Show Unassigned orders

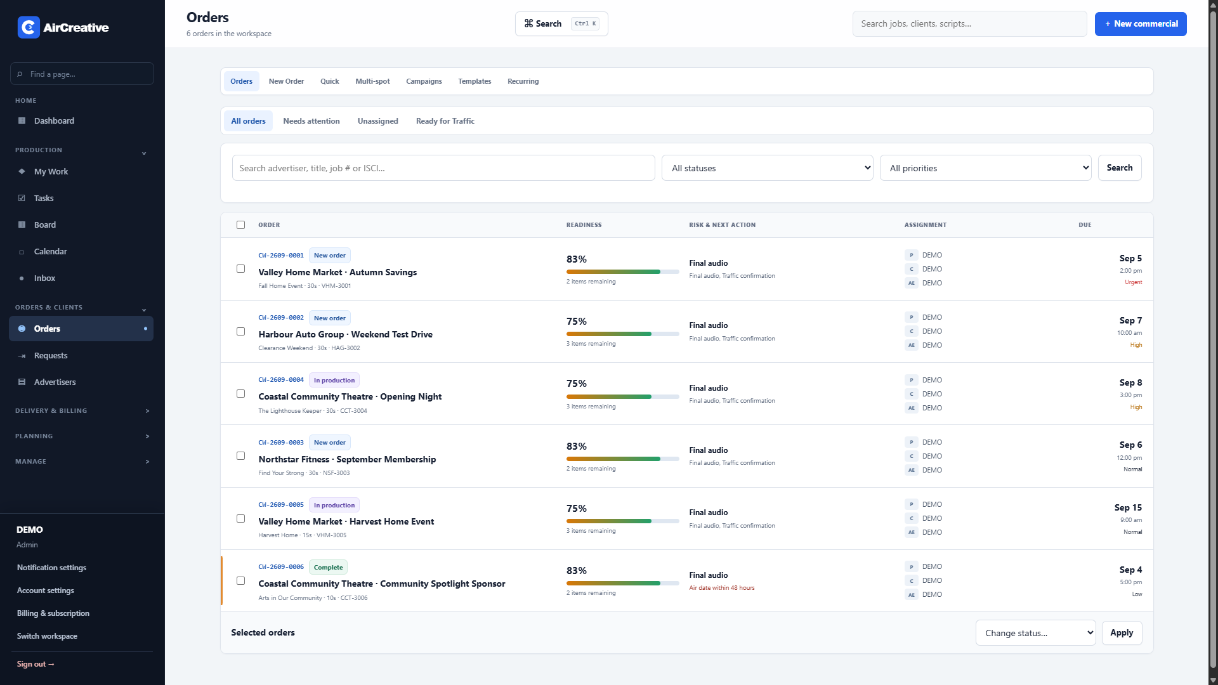(x=377, y=121)
